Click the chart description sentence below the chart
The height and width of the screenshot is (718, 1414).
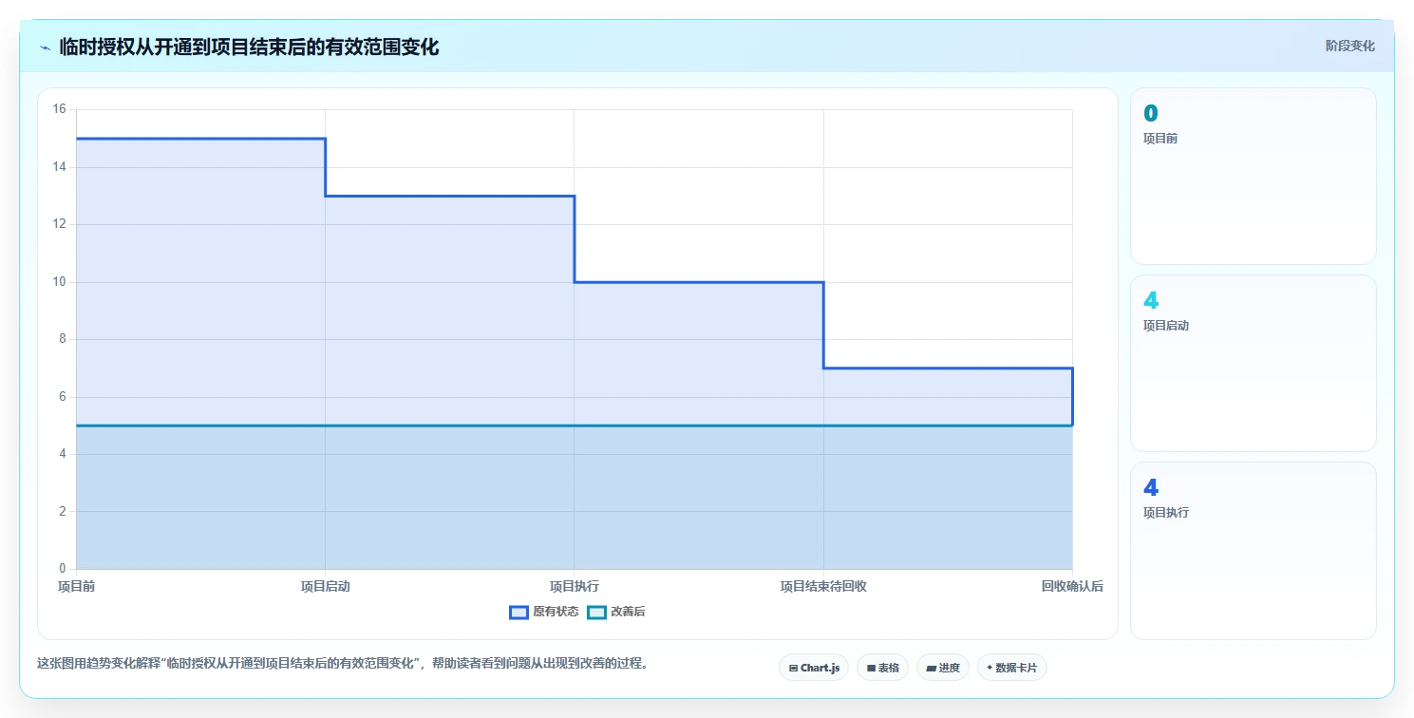coord(346,664)
